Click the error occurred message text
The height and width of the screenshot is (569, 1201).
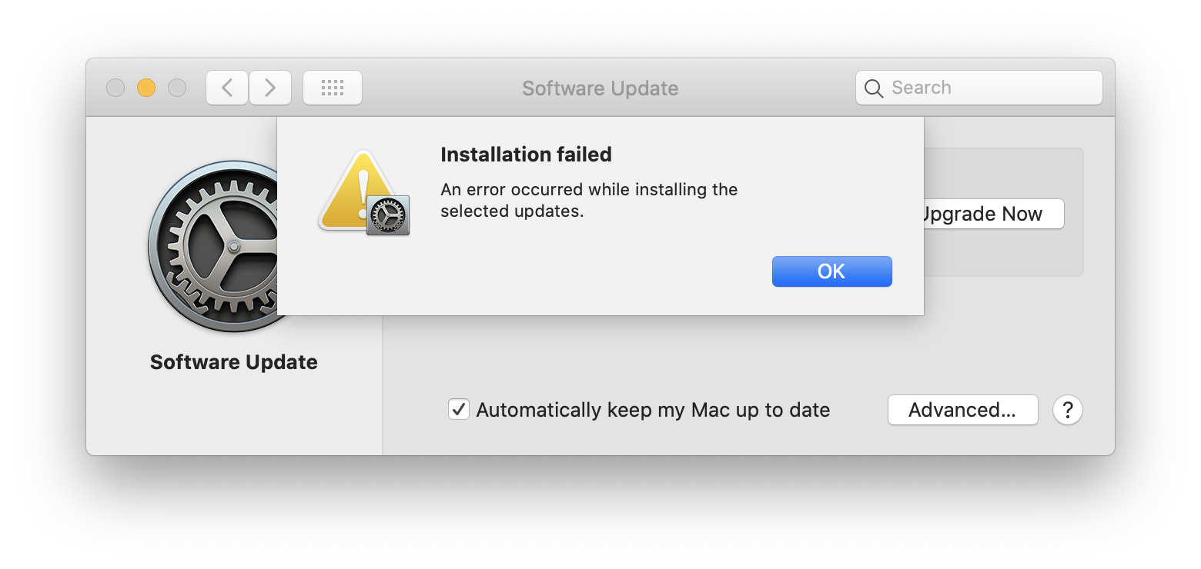click(x=589, y=200)
